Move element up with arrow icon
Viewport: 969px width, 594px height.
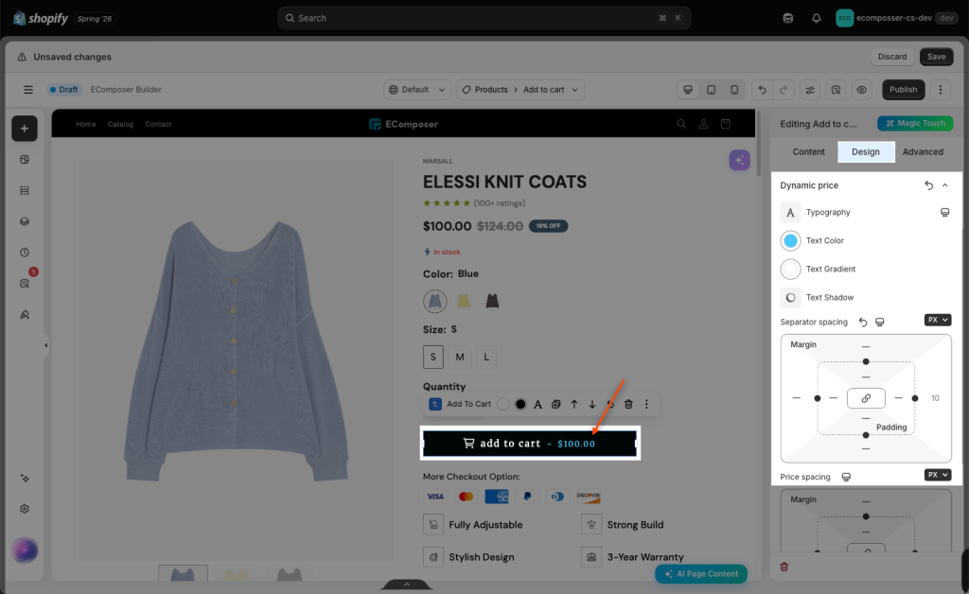tap(574, 405)
